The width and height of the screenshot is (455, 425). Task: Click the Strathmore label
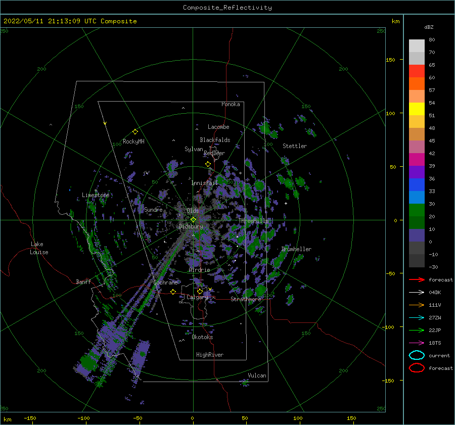pyautogui.click(x=246, y=299)
